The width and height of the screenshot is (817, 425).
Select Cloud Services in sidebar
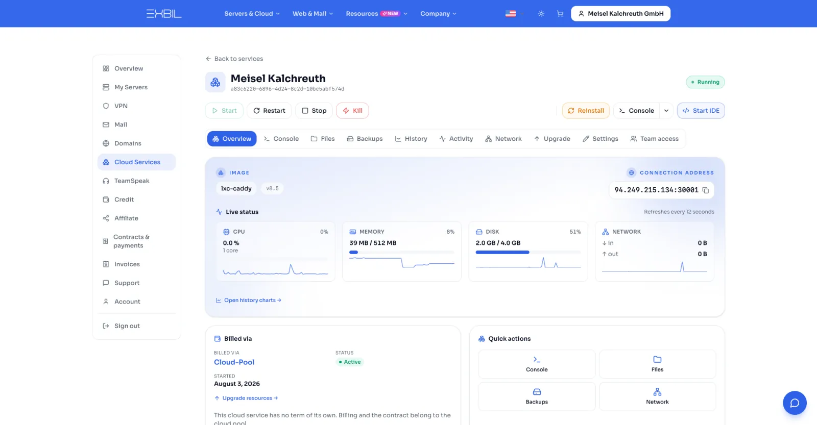point(136,162)
